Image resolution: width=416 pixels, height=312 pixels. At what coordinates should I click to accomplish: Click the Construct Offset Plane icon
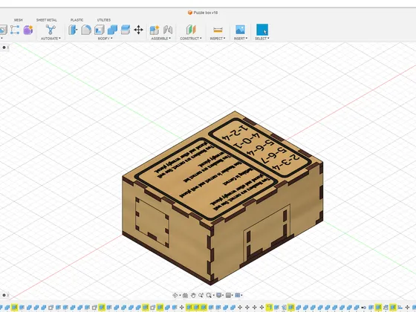[191, 30]
